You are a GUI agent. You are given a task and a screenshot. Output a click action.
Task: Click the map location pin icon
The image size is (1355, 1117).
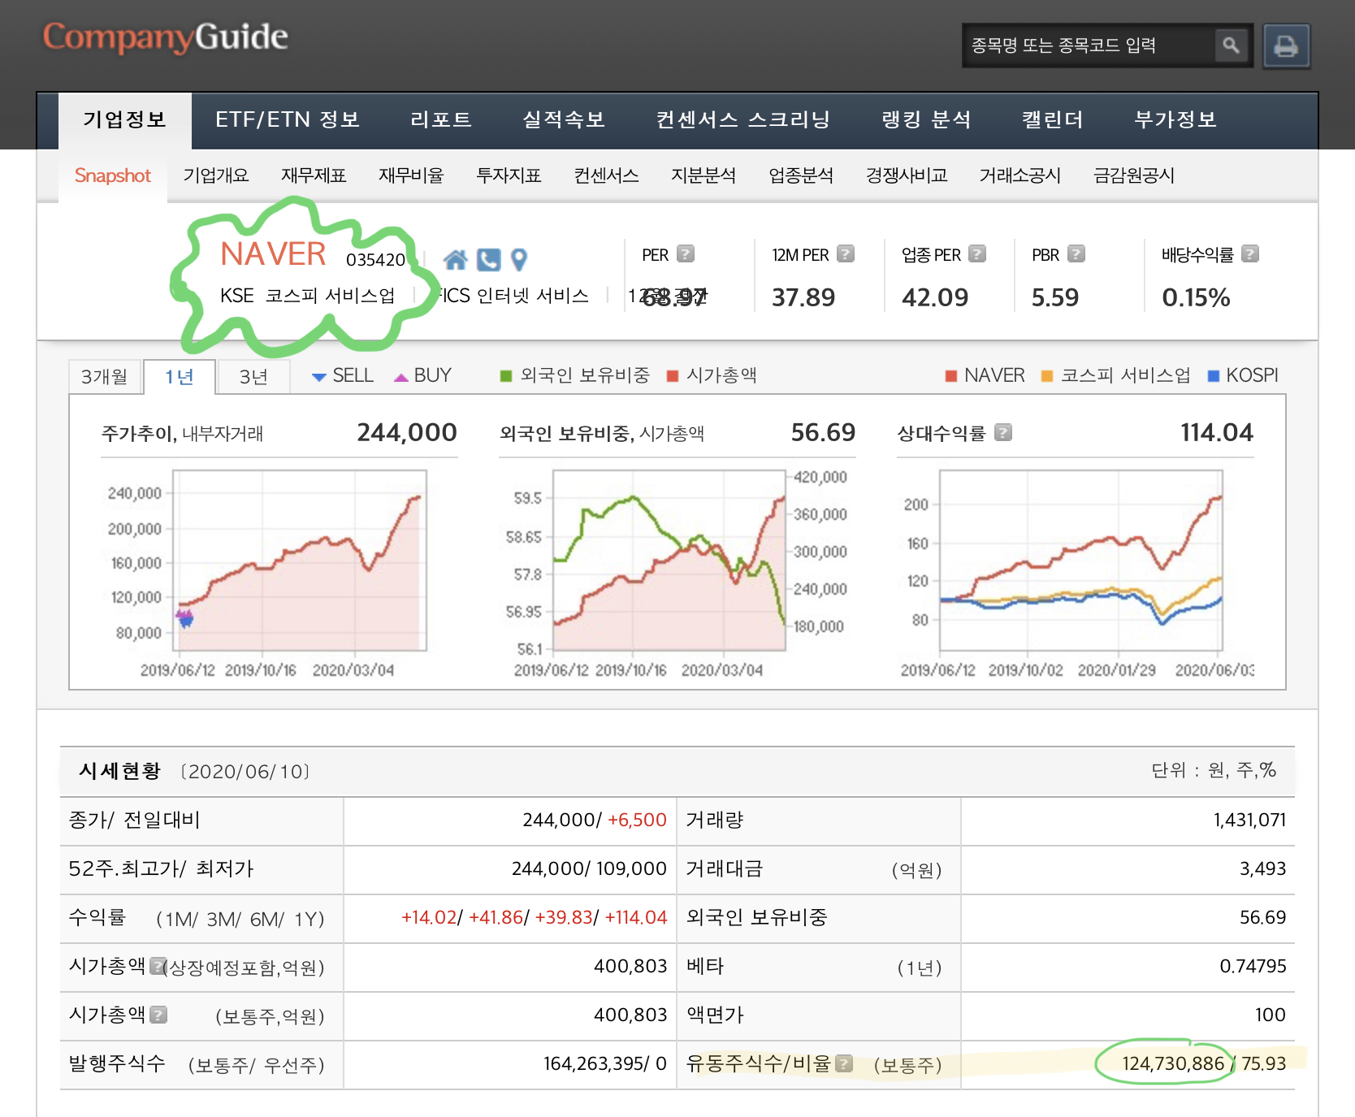coord(519,260)
